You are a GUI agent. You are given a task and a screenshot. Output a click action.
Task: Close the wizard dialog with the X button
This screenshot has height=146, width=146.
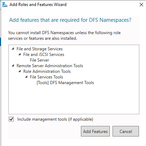tap(141, 5)
